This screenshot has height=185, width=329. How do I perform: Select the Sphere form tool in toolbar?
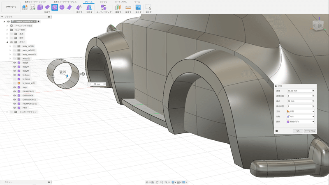pos(61,7)
